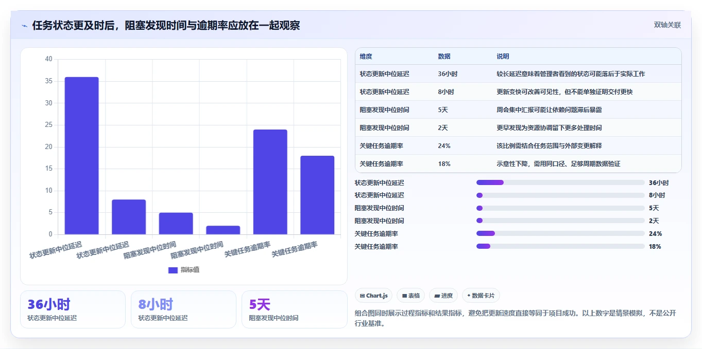Click the 8小时 data card
Viewport: 702px width, 349px height.
click(x=183, y=309)
